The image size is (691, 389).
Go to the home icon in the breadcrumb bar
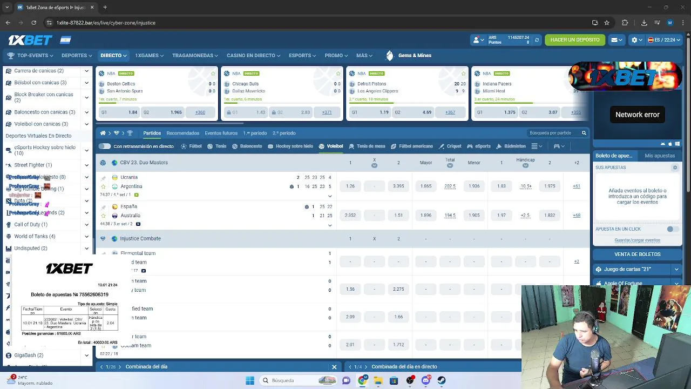[103, 133]
